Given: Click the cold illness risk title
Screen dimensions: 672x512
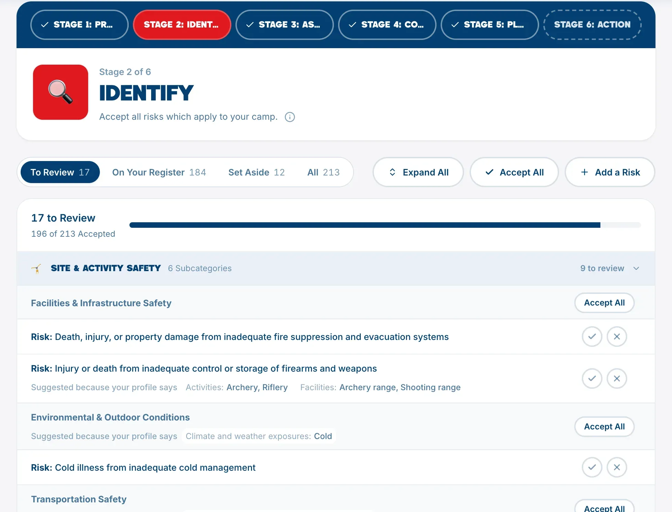Looking at the screenshot, I should click(x=143, y=468).
